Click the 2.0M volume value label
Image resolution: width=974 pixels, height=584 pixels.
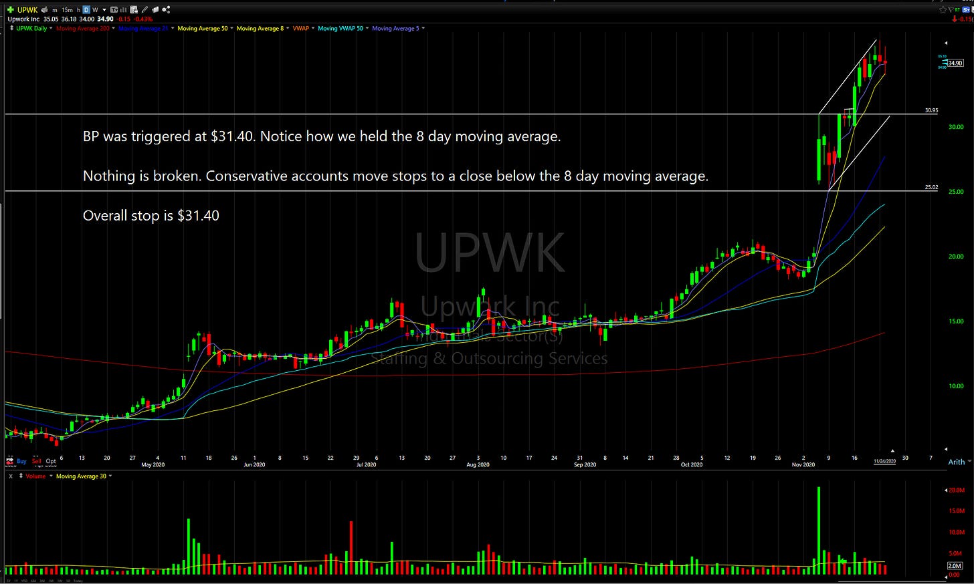coord(955,566)
